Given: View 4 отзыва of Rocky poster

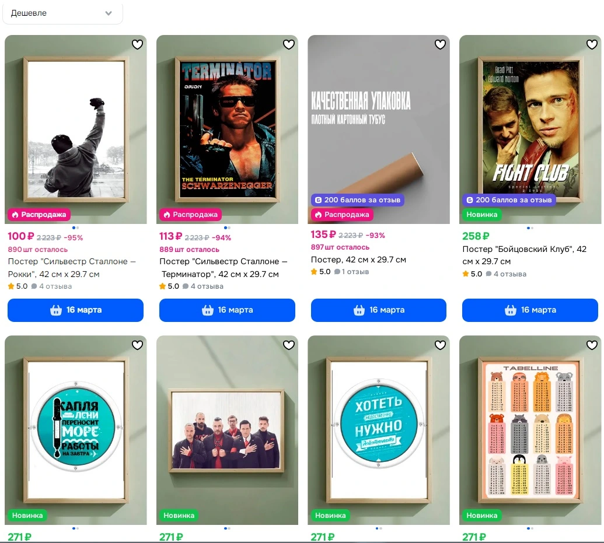Looking at the screenshot, I should click(x=52, y=286).
